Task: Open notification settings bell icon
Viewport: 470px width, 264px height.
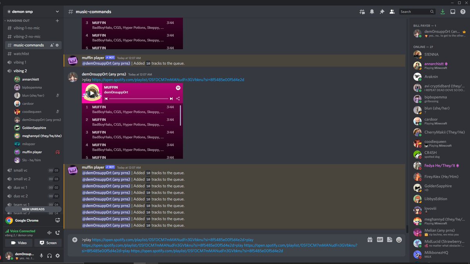Action: [372, 12]
